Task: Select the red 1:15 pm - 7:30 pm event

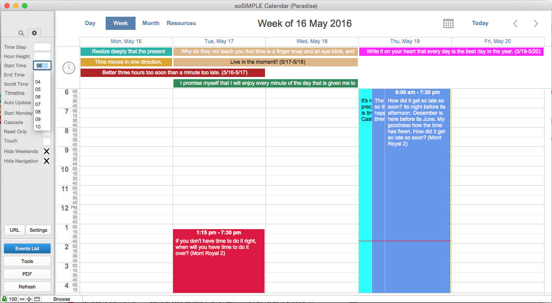Action: point(219,261)
